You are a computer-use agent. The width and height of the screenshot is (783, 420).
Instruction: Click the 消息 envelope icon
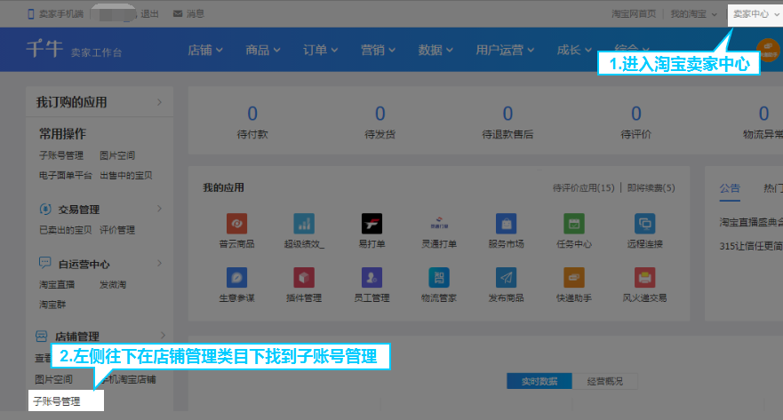click(177, 14)
